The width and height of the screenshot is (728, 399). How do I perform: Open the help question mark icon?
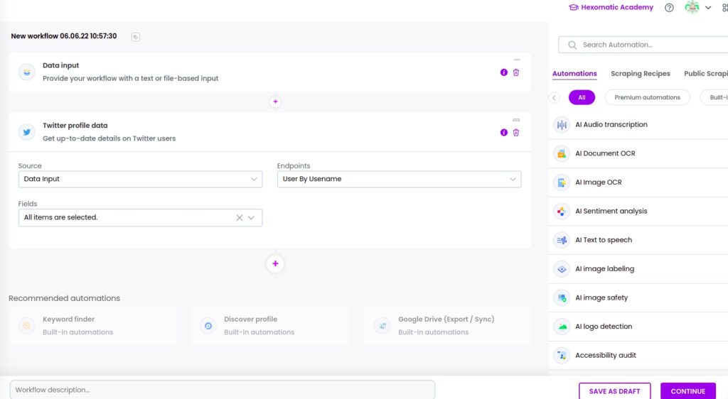pyautogui.click(x=669, y=7)
